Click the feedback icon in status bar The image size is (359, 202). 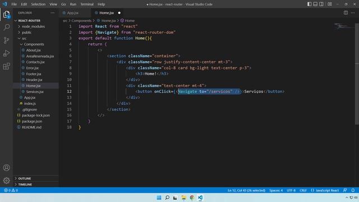(345, 190)
